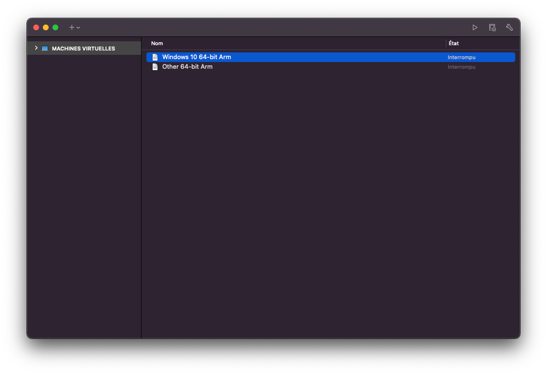Click the file icon beside Windows 10 64-bit Arm
This screenshot has width=547, height=374.
[155, 57]
